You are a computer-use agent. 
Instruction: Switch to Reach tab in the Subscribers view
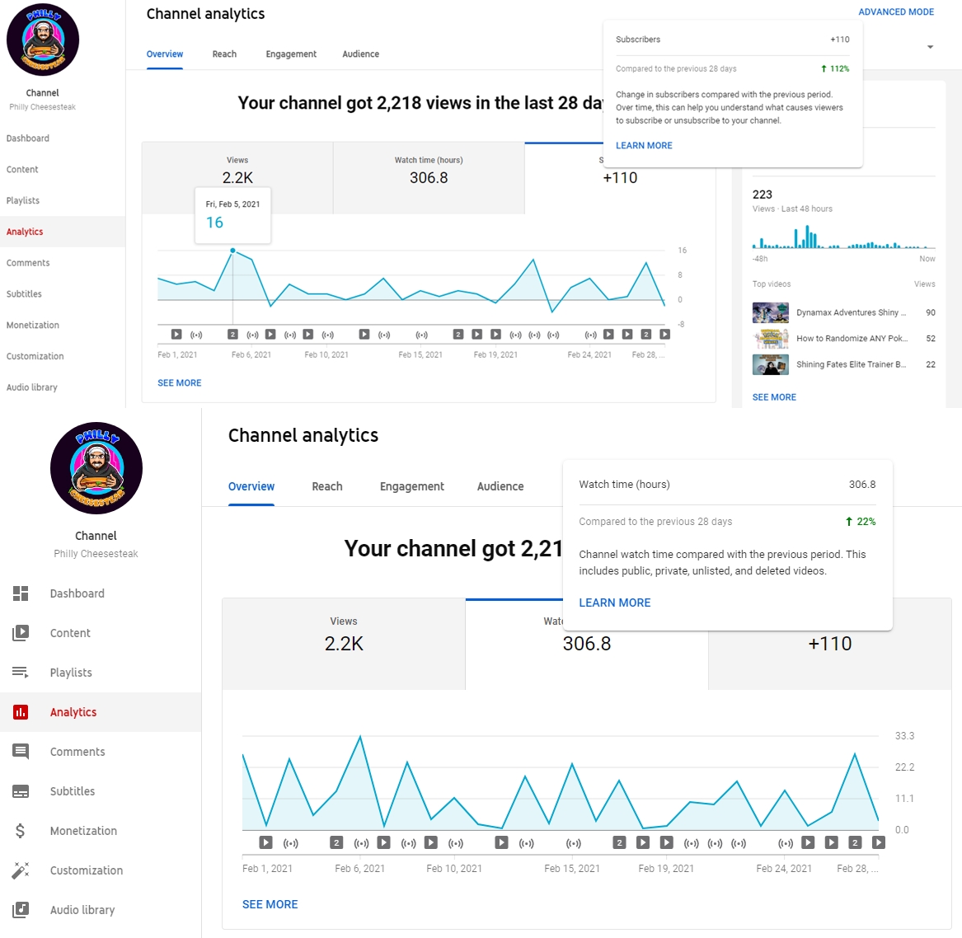[x=224, y=54]
